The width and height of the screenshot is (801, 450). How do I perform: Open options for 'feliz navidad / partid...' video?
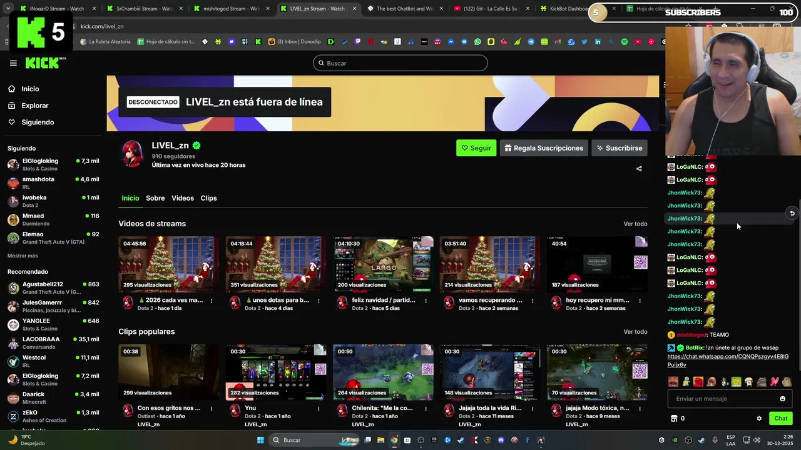(426, 301)
